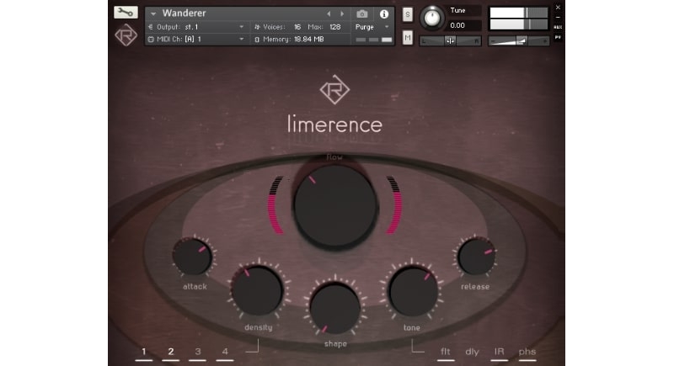Click the Wanderer instrument name
The height and width of the screenshot is (366, 674).
click(x=184, y=13)
